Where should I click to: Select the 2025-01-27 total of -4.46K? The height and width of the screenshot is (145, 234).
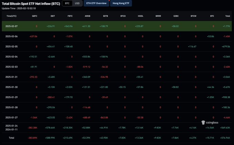226,117
